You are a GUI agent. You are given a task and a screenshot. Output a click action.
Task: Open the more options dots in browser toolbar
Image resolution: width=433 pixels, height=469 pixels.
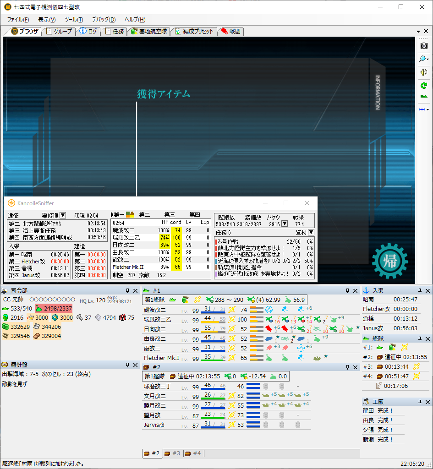[424, 109]
